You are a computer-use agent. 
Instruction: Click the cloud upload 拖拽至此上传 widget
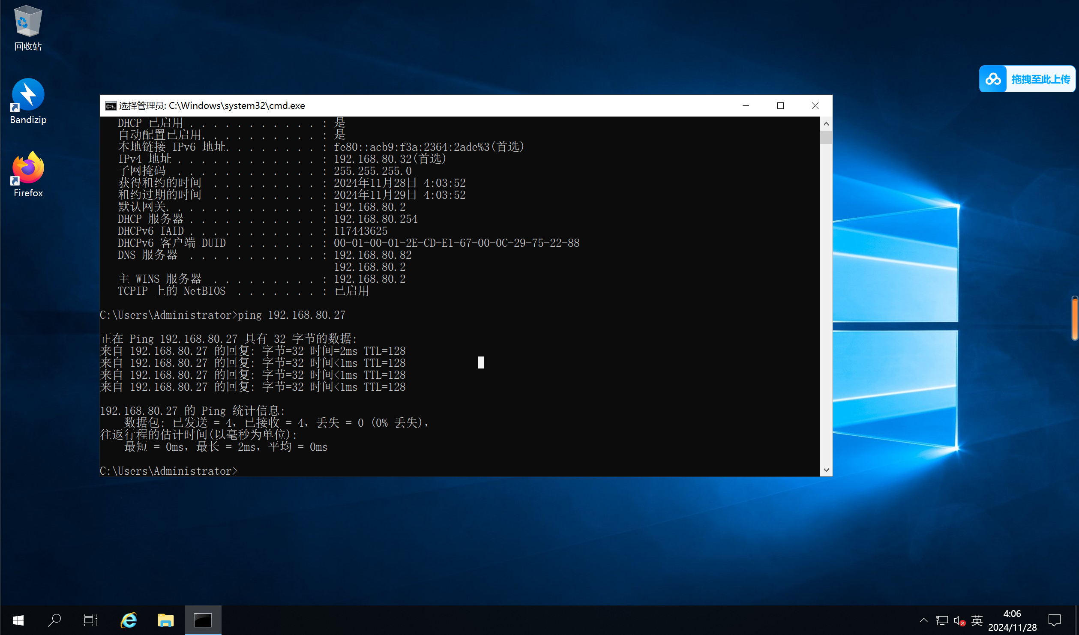(x=1027, y=79)
